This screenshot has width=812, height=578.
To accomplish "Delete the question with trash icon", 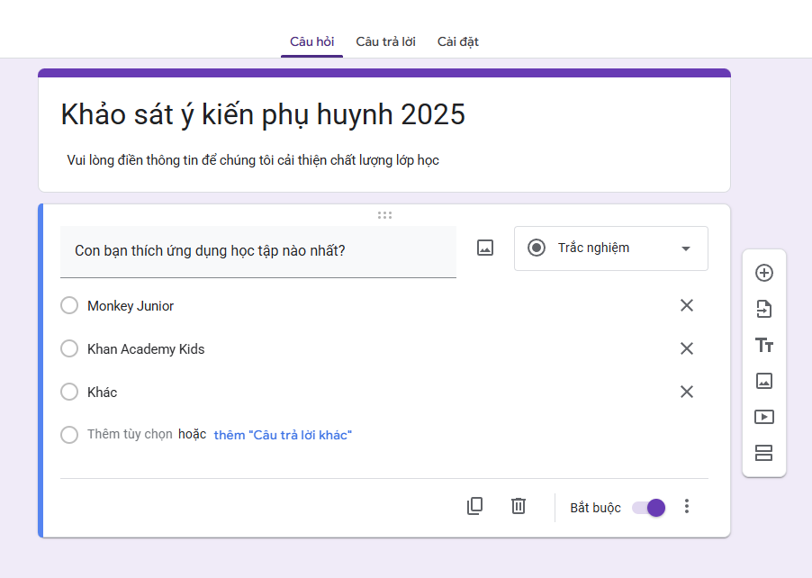I will [x=519, y=506].
